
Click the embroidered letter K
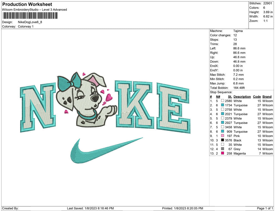pos(134,104)
